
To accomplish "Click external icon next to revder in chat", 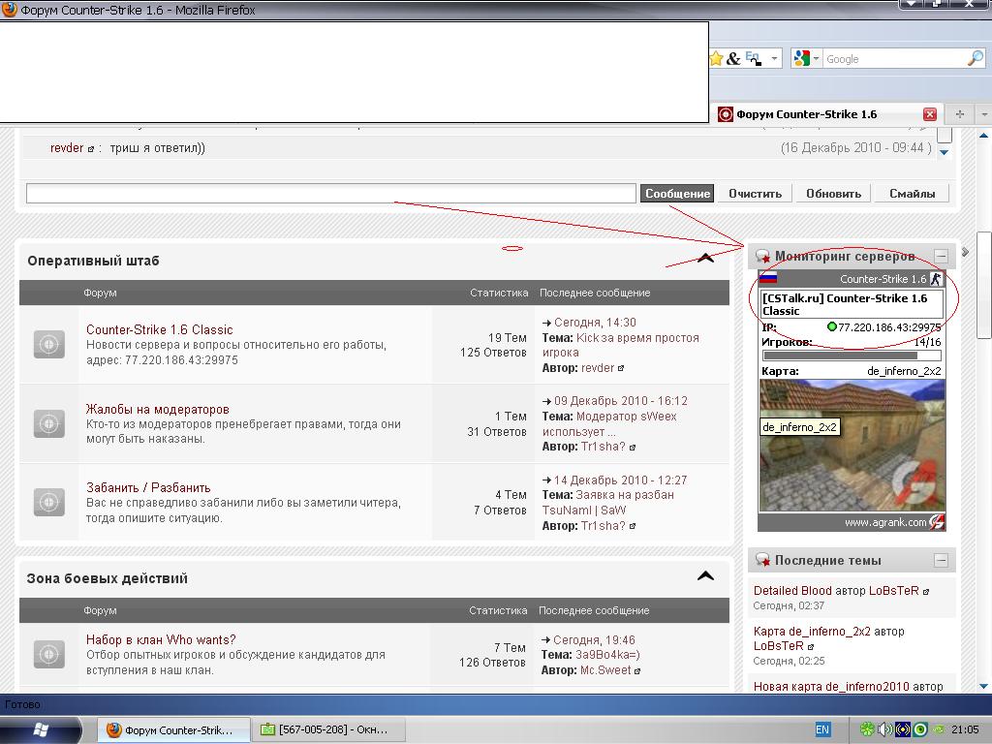I will 90,149.
